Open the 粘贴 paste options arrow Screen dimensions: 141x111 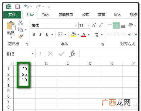11,37
